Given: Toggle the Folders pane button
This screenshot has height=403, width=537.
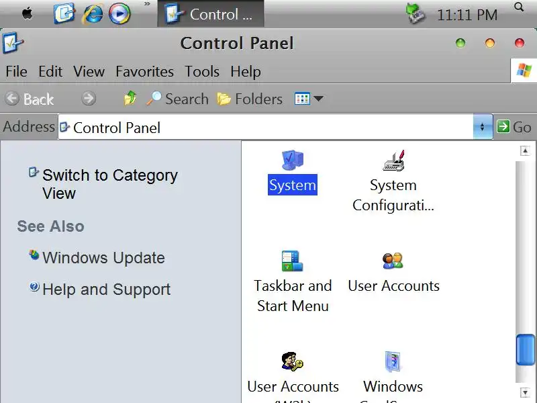Looking at the screenshot, I should tap(250, 99).
